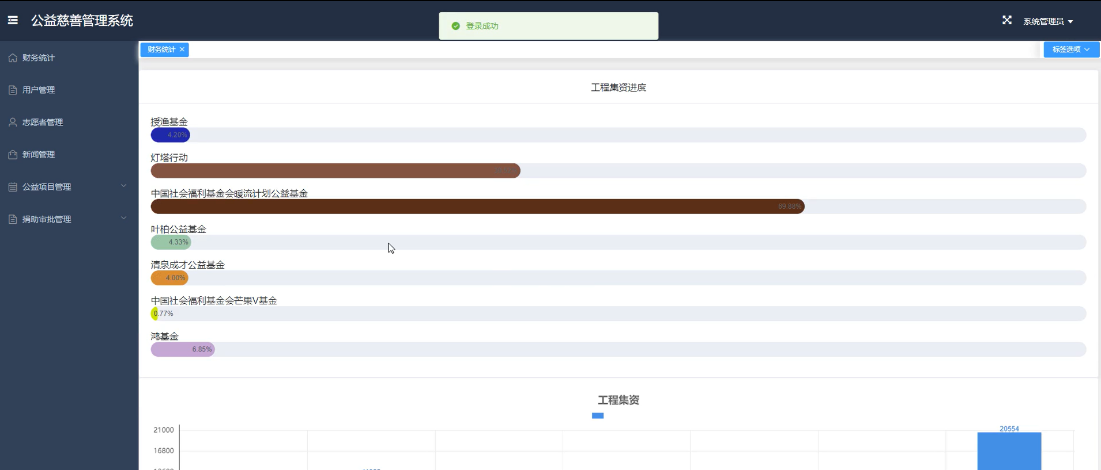The image size is (1101, 470).
Task: Click the home icon beside 财务统计
Action: (x=13, y=58)
